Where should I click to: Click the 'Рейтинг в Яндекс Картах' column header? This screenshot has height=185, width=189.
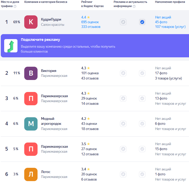click(93, 4)
